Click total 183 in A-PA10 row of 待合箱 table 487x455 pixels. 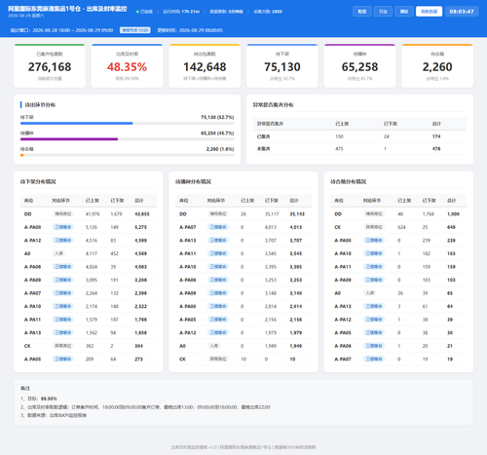point(451,253)
